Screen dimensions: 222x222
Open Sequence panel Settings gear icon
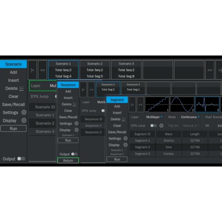pos(76,124)
